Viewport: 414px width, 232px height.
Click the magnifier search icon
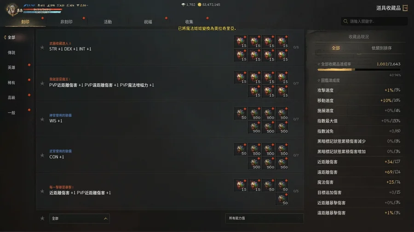tap(345, 21)
